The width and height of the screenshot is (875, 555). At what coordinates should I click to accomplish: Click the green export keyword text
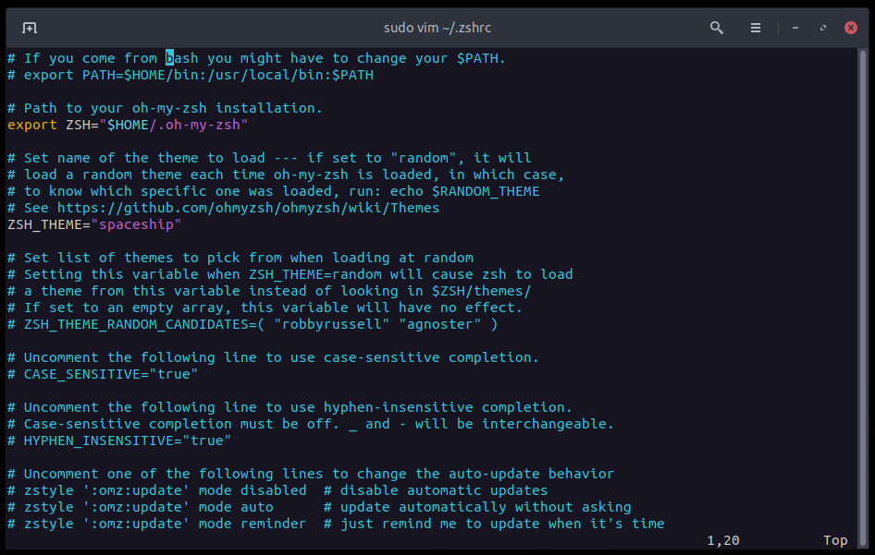[29, 124]
